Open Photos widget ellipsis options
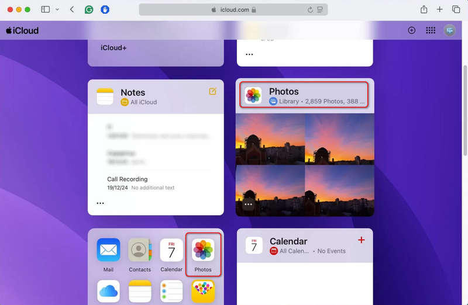468x305 pixels. click(248, 205)
